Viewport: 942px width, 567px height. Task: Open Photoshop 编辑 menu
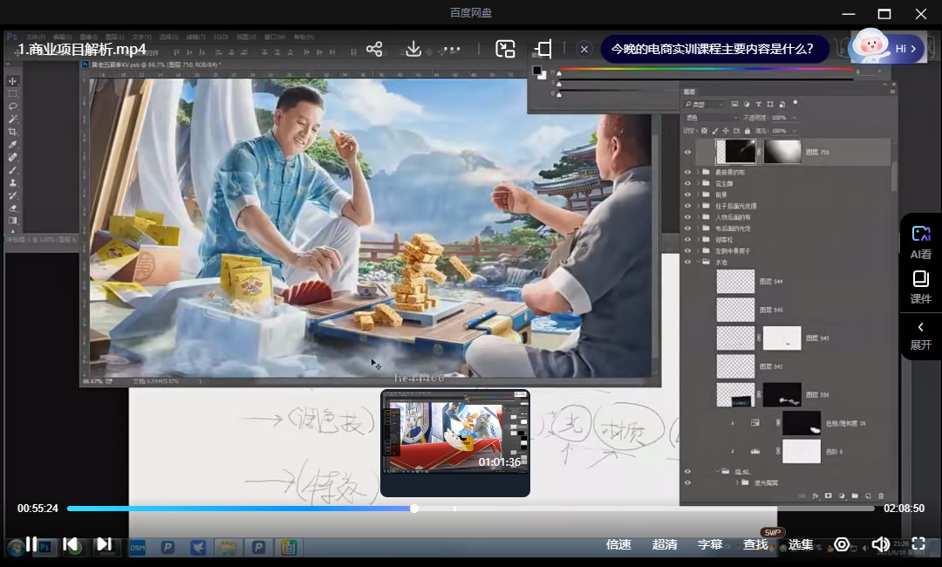pyautogui.click(x=62, y=38)
